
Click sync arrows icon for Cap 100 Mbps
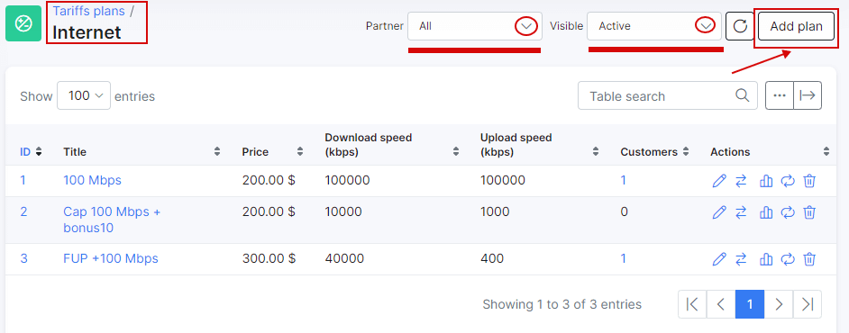[788, 212]
